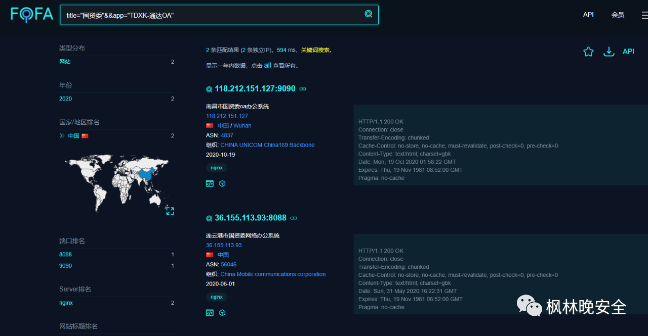Click 中国 link in the second result
This screenshot has height=336, width=648.
tap(223, 255)
